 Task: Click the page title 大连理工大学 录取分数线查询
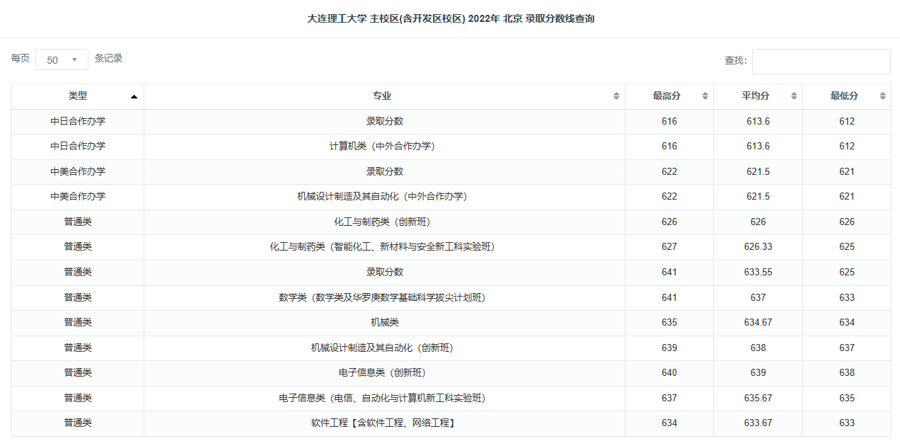click(x=451, y=19)
